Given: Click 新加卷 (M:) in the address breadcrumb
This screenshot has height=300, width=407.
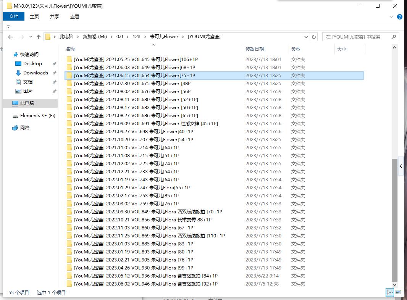Looking at the screenshot, I should point(95,37).
